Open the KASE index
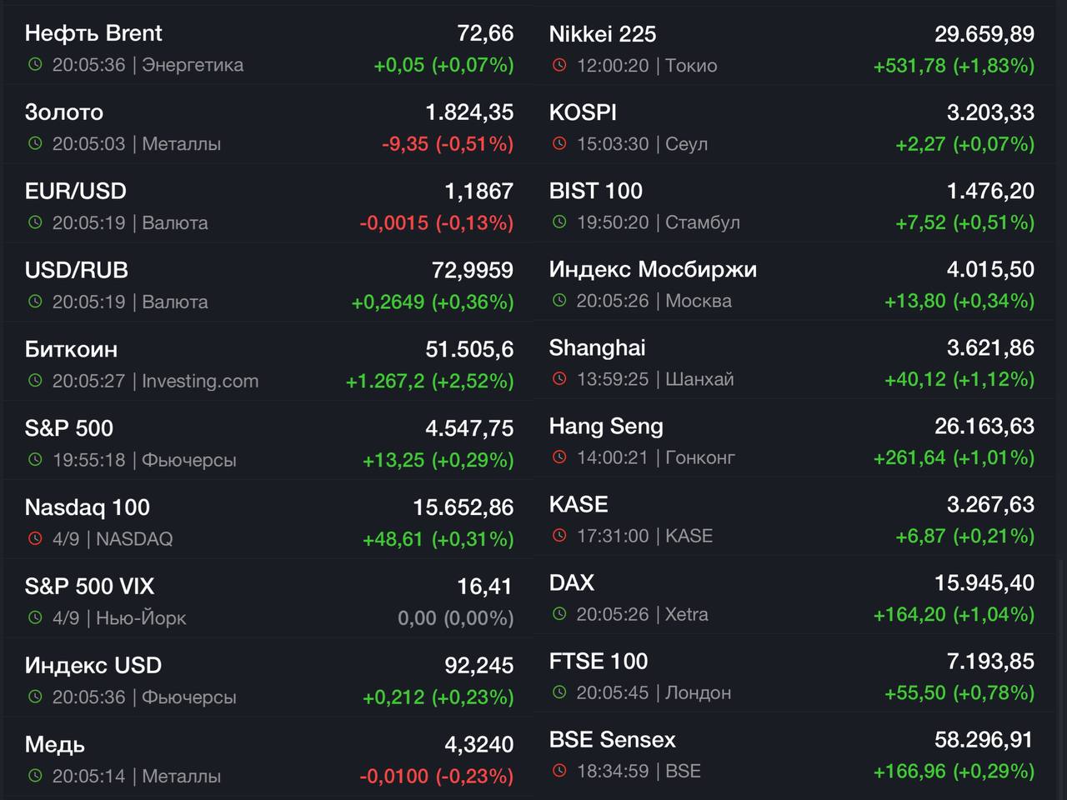This screenshot has height=800, width=1067. [579, 504]
